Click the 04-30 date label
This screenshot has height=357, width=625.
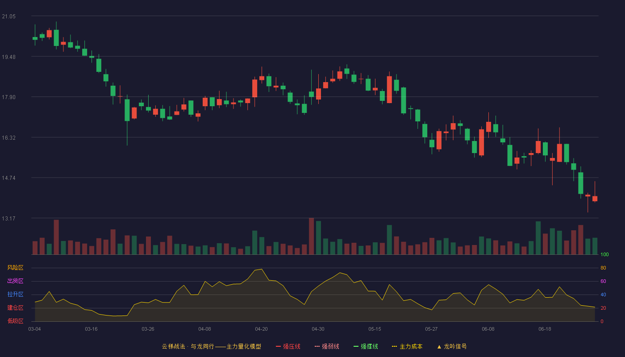[x=318, y=329]
